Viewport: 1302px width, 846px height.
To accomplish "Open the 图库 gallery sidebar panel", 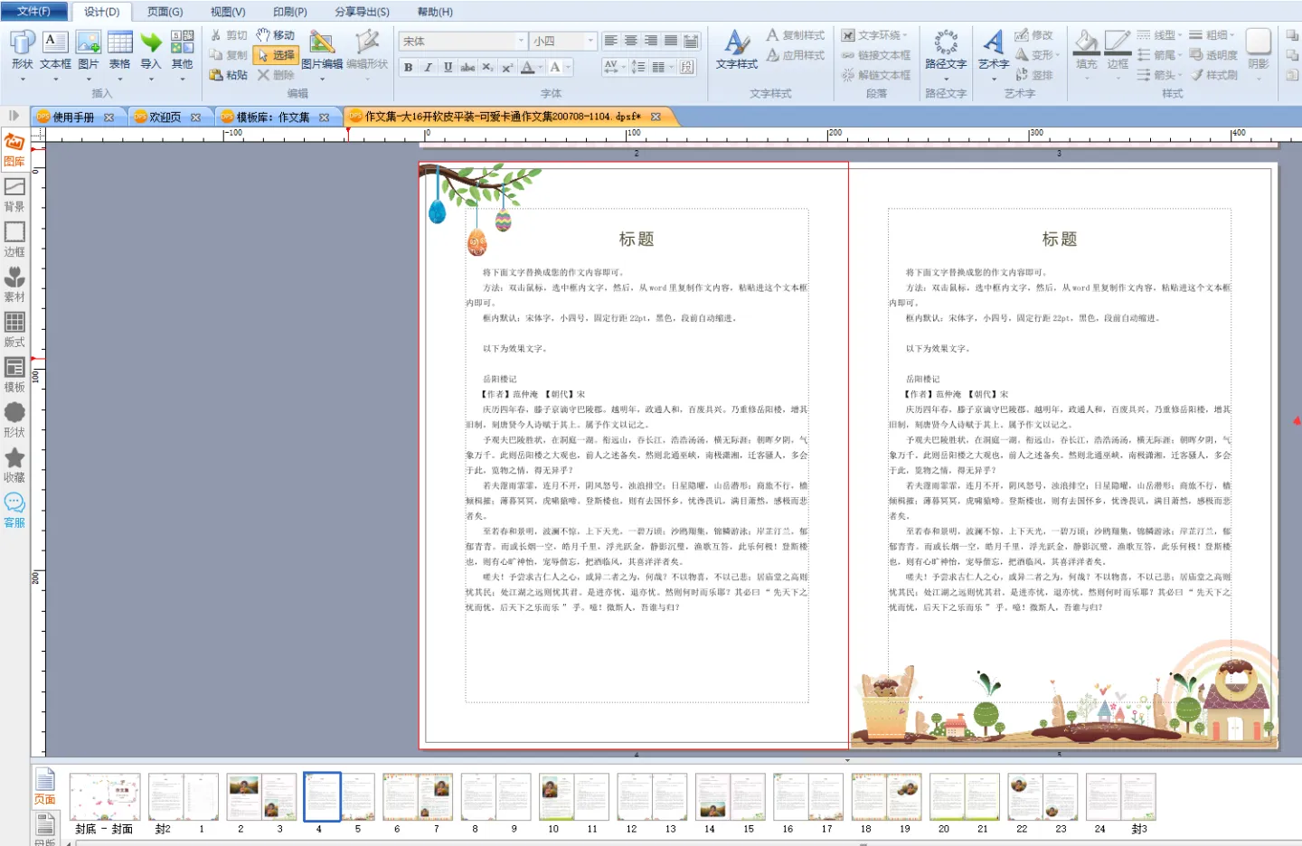I will click(14, 151).
